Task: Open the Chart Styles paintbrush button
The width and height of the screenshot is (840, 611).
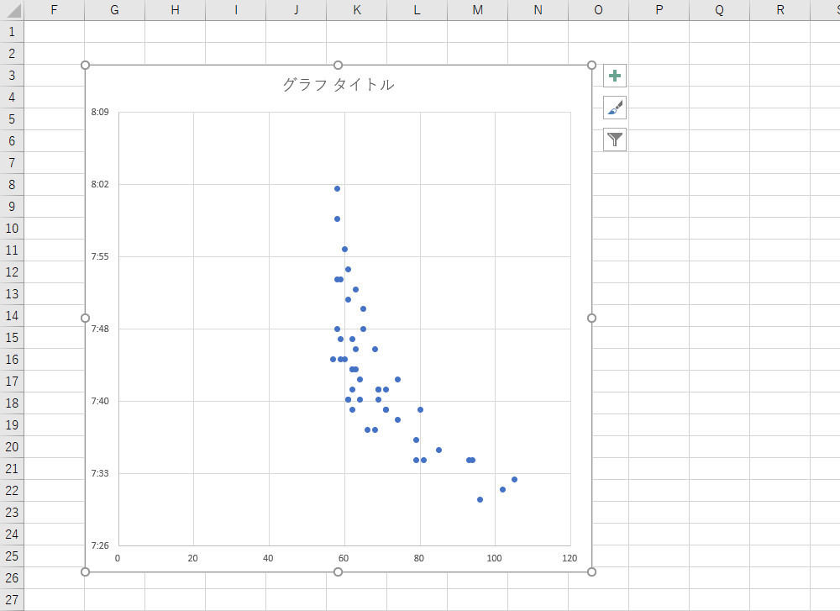Action: point(615,108)
